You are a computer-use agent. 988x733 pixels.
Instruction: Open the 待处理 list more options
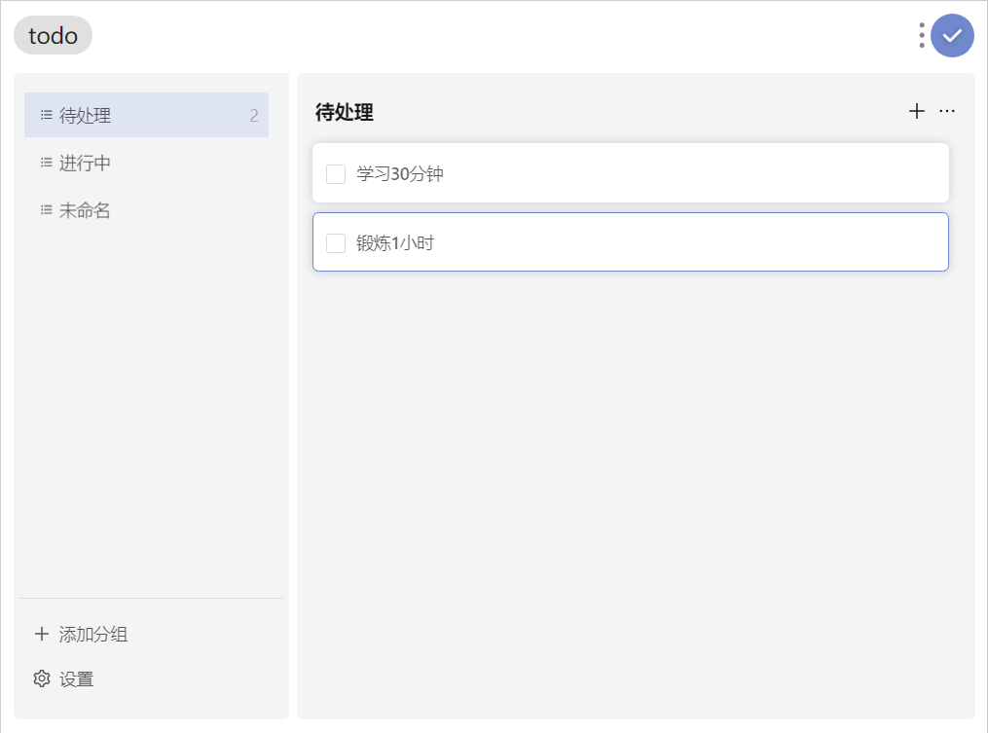coord(946,112)
